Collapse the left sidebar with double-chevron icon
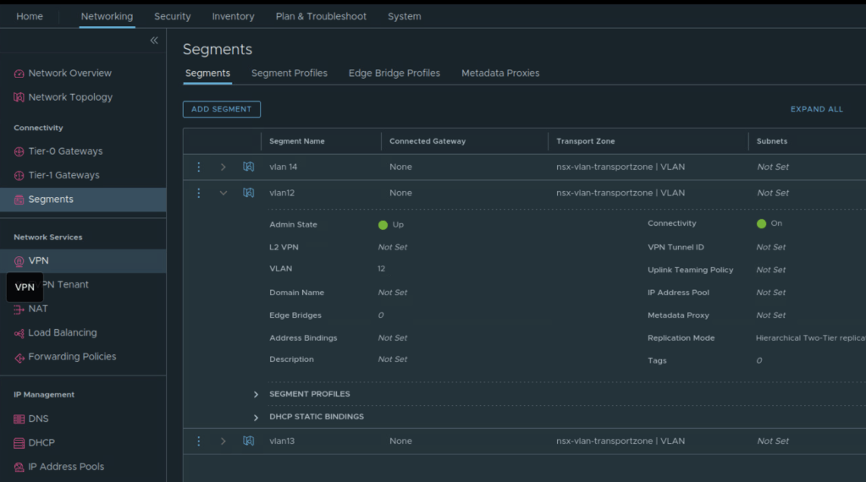Viewport: 866px width, 482px height. coord(154,41)
